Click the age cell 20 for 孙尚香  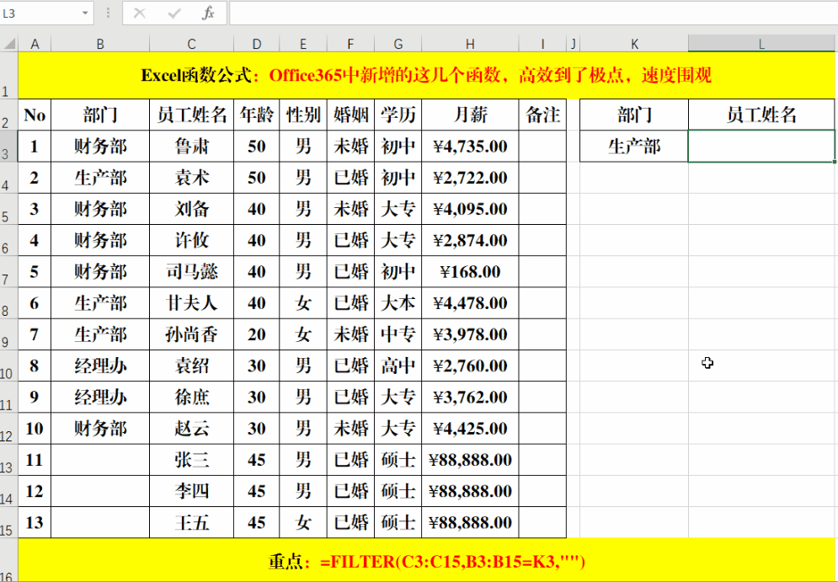click(x=257, y=334)
